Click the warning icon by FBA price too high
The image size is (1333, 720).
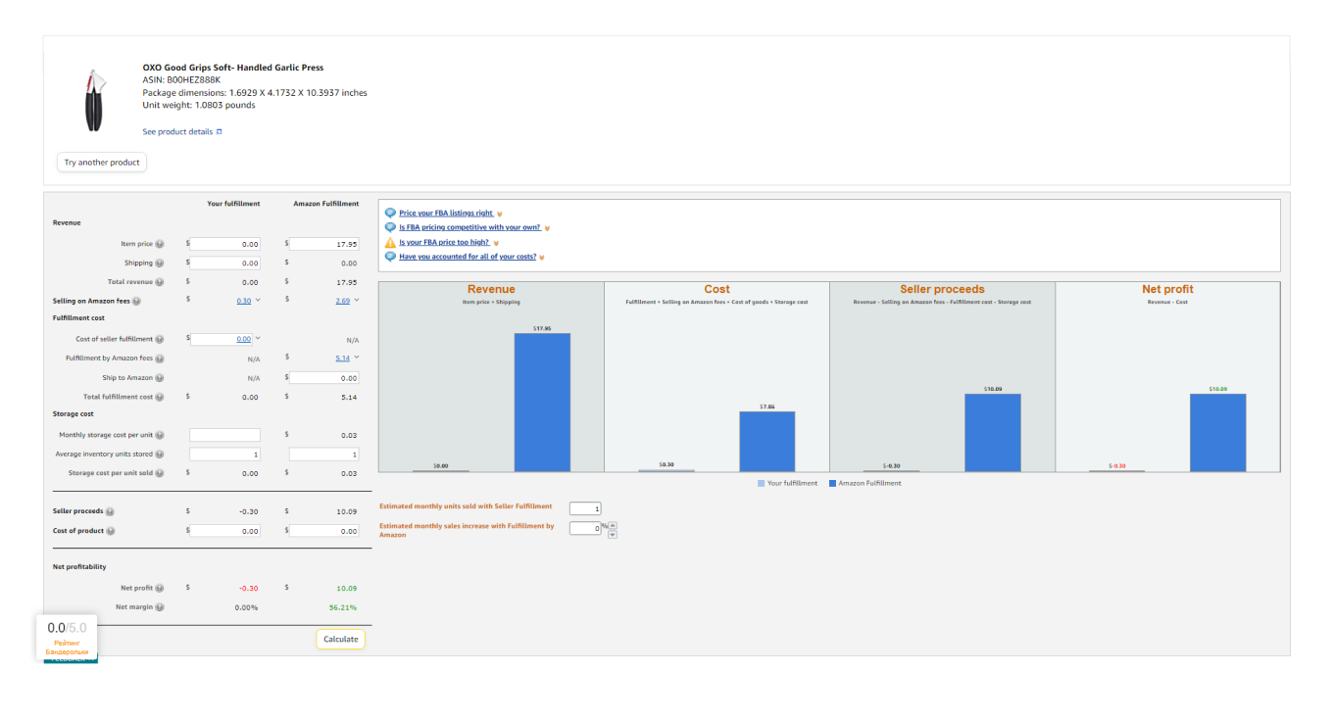390,242
